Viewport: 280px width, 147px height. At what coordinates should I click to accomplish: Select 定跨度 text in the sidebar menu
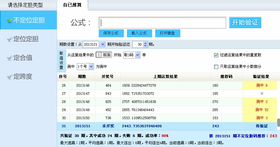tap(23, 77)
